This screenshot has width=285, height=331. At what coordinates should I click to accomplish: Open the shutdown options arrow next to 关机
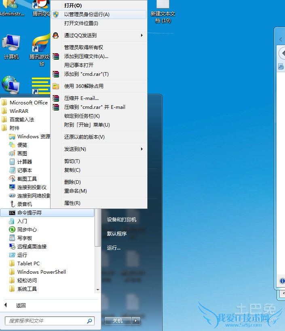[x=136, y=321]
